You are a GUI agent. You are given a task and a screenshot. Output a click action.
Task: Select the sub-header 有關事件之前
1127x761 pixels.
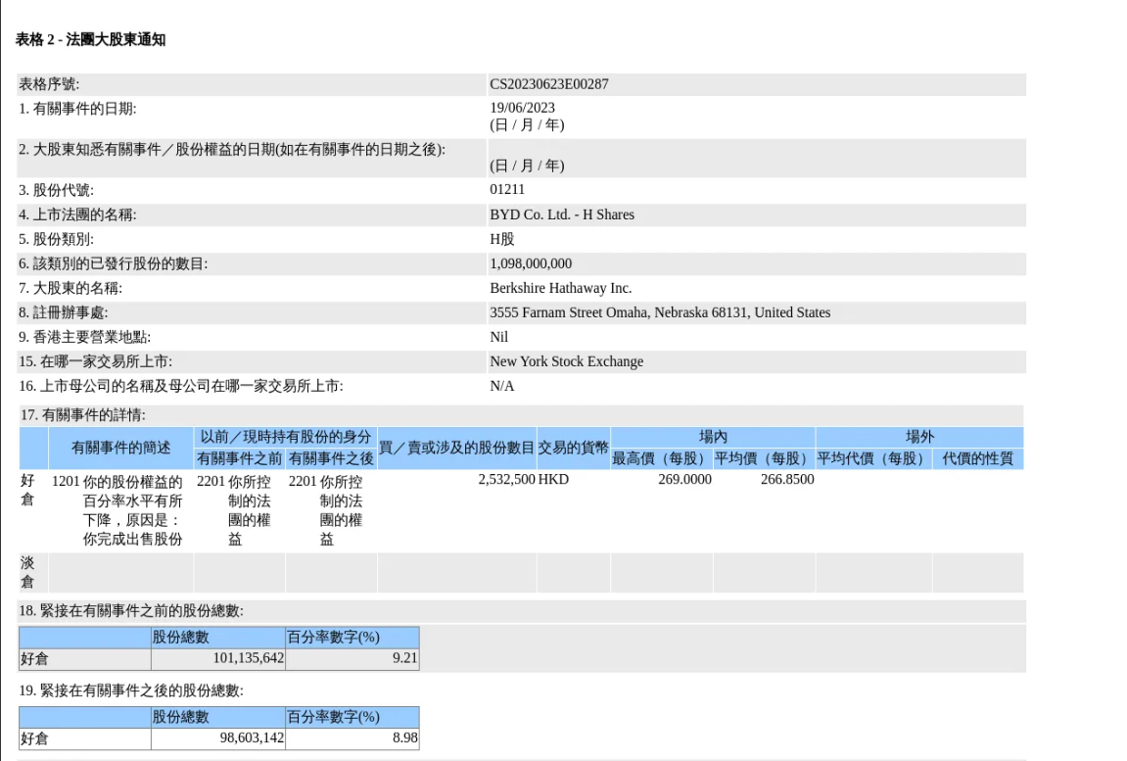click(x=239, y=458)
